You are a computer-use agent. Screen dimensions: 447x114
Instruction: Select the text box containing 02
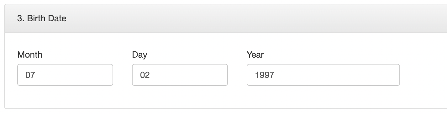(x=180, y=75)
